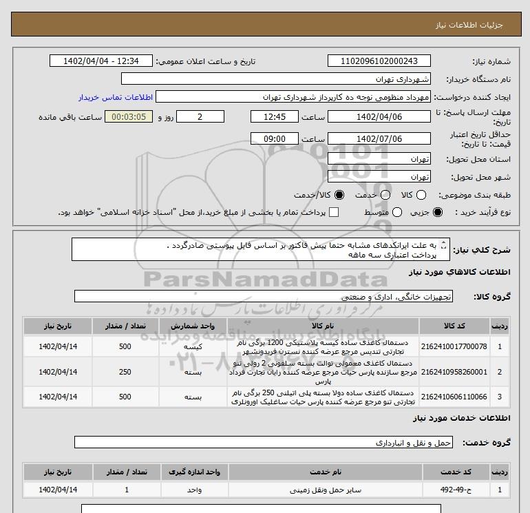530x513 pixels.
Task: Click goods code 2162410606110066
Action: pyautogui.click(x=454, y=397)
